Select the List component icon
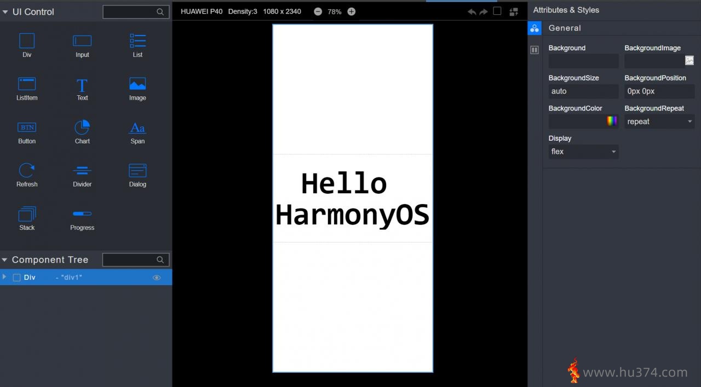Image resolution: width=701 pixels, height=387 pixels. 137,41
